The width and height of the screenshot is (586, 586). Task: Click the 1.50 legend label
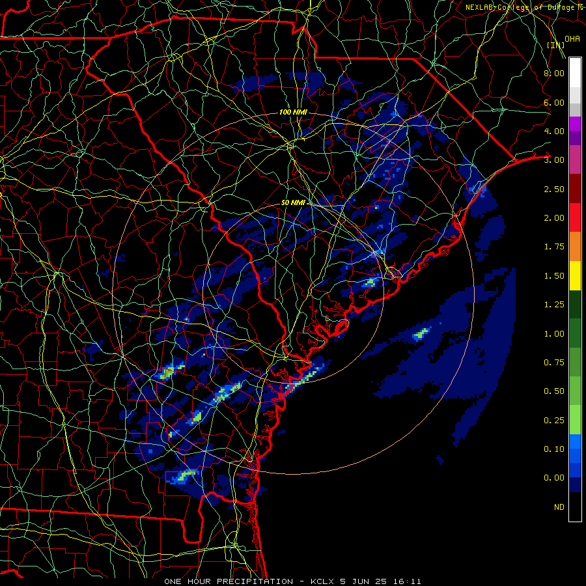554,276
